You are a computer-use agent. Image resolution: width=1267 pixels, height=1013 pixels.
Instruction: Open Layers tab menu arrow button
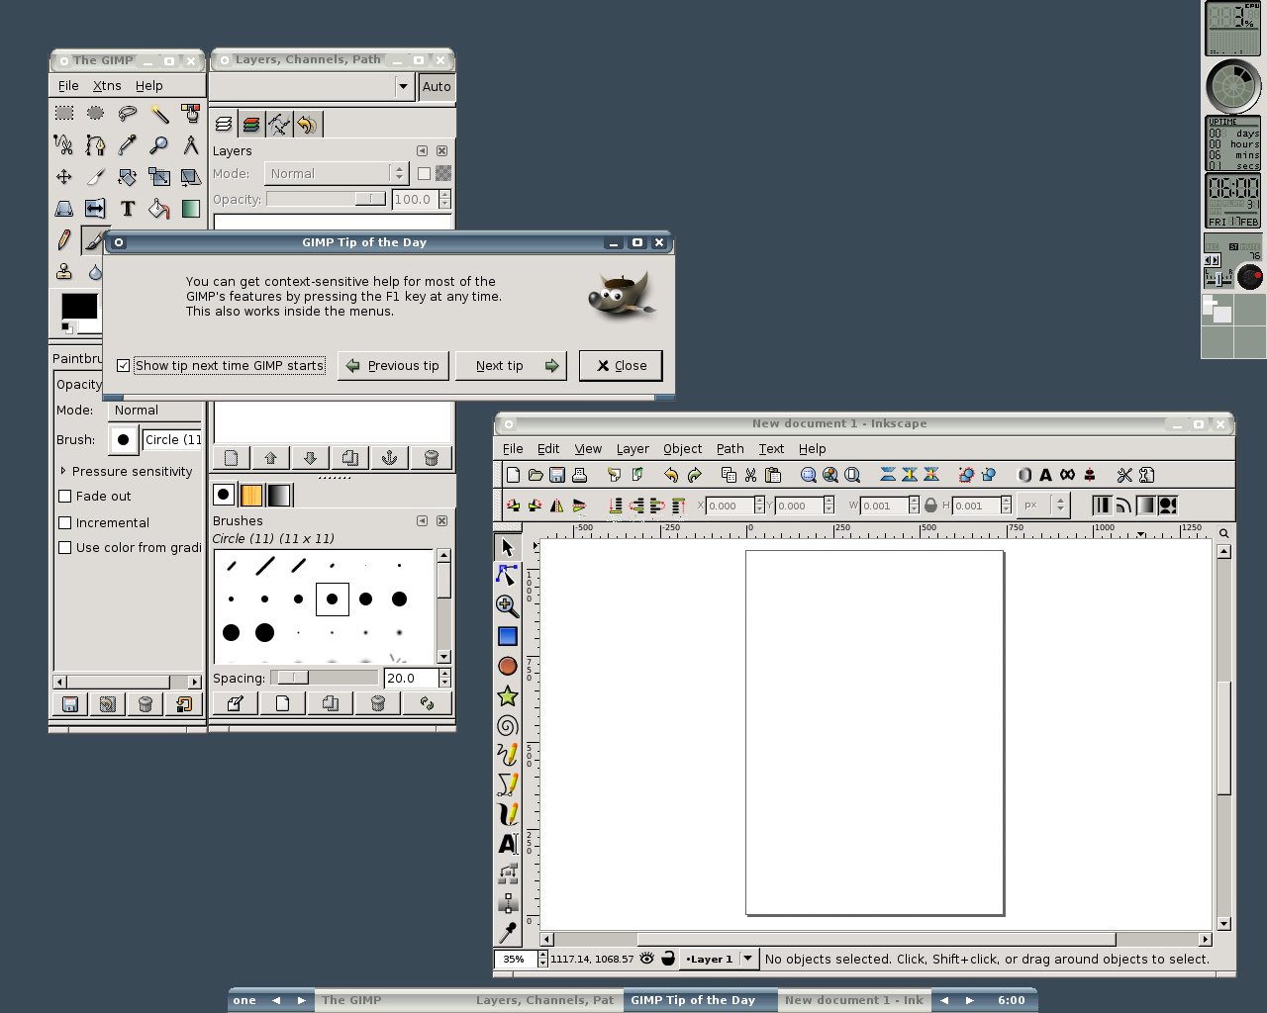click(x=422, y=150)
